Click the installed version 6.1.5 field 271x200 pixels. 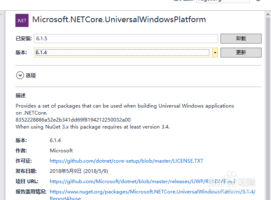pyautogui.click(x=126, y=39)
